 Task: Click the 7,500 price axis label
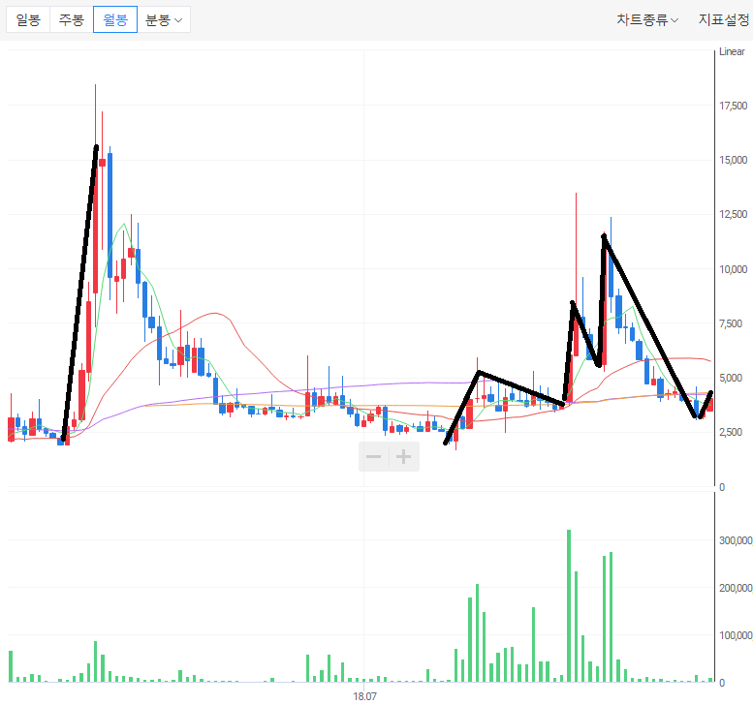pos(731,323)
